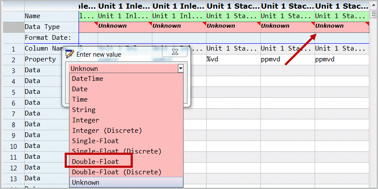Choose Single-Float (Discrete) option
The image size is (378, 189).
click(116, 151)
